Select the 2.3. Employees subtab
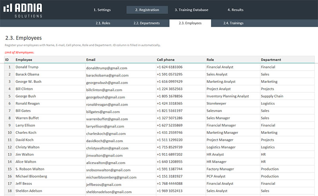The height and width of the screenshot is (196, 318). point(190,23)
